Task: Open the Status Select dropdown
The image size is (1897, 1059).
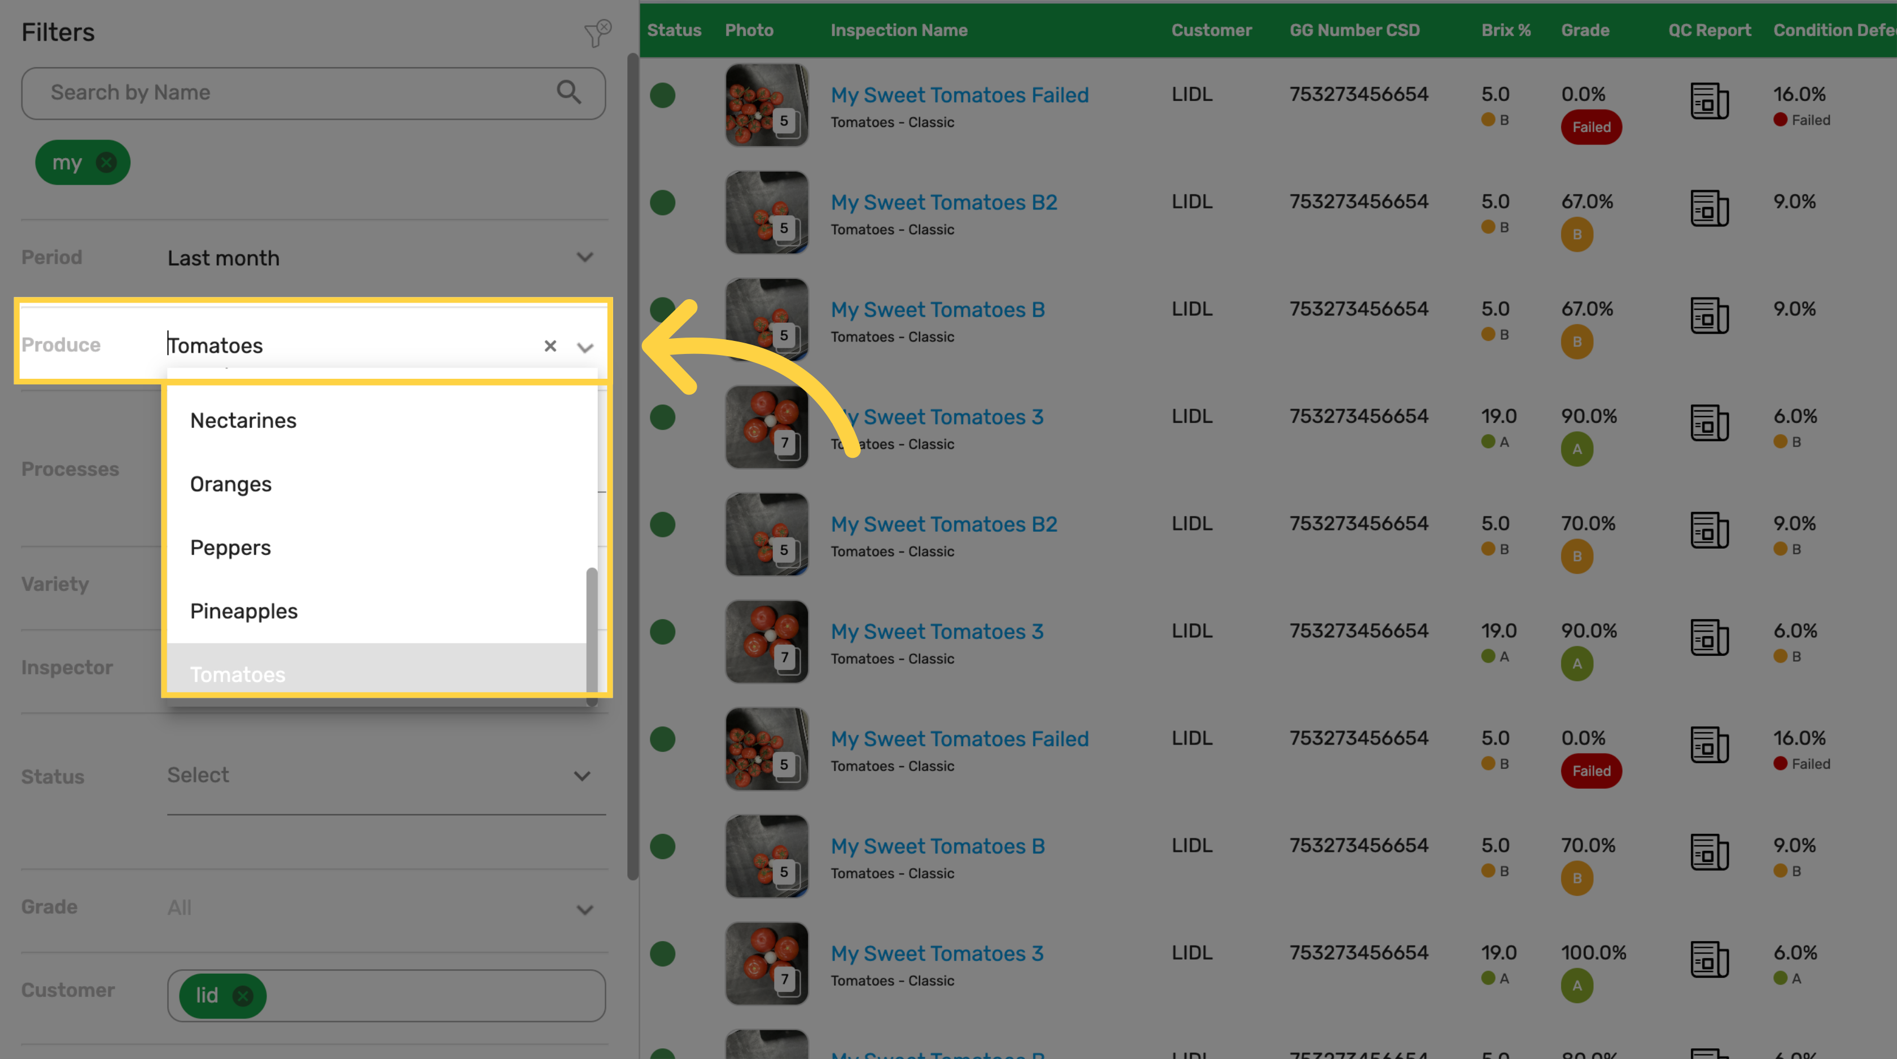Action: (386, 776)
